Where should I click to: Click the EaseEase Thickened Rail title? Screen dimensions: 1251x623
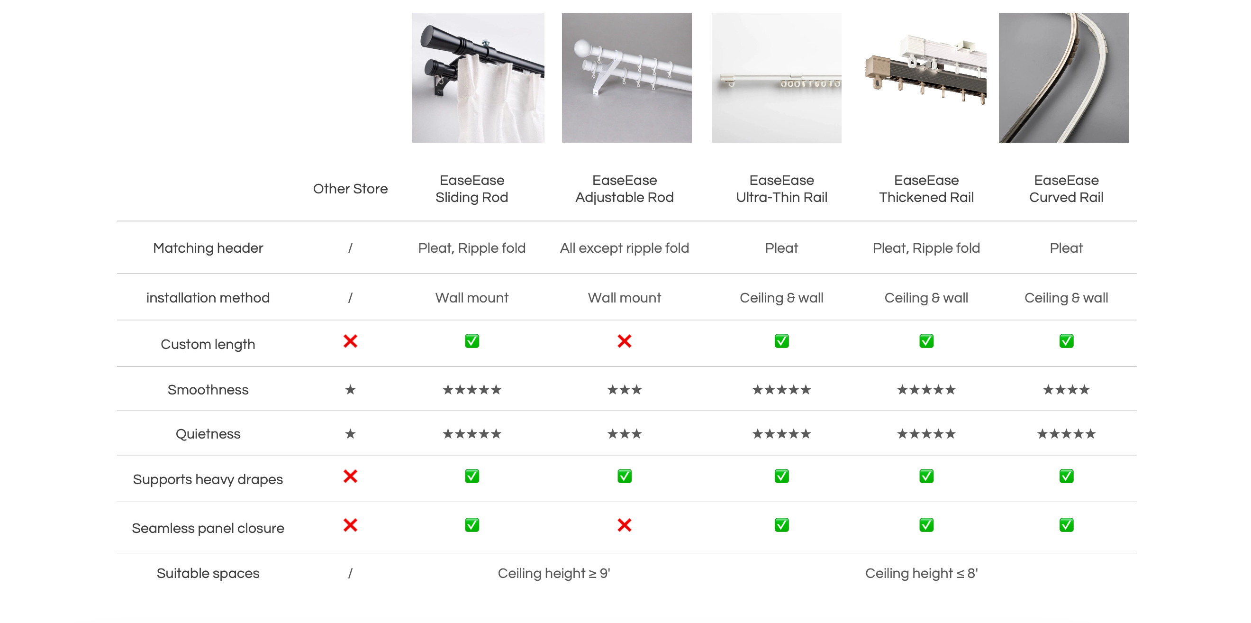(x=926, y=189)
